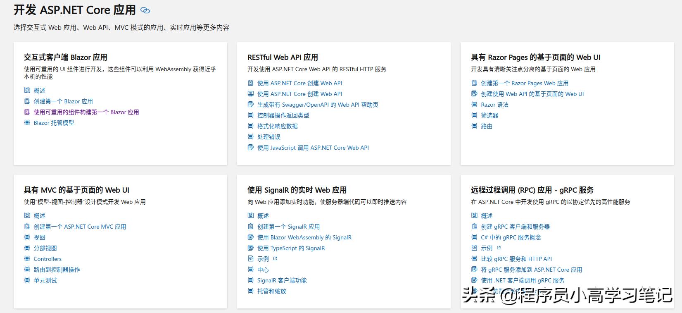The width and height of the screenshot is (682, 313).
Task: Click the overview icon beside 概述 in gRPC card
Action: tap(474, 215)
